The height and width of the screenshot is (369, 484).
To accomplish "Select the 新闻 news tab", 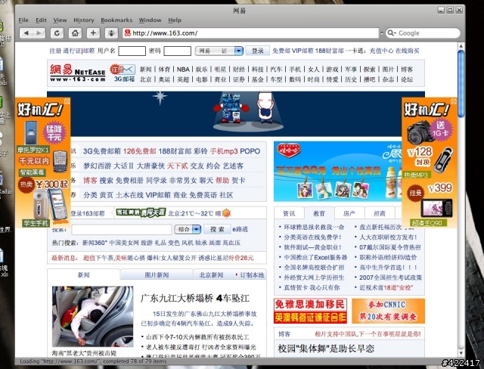I will (x=84, y=275).
